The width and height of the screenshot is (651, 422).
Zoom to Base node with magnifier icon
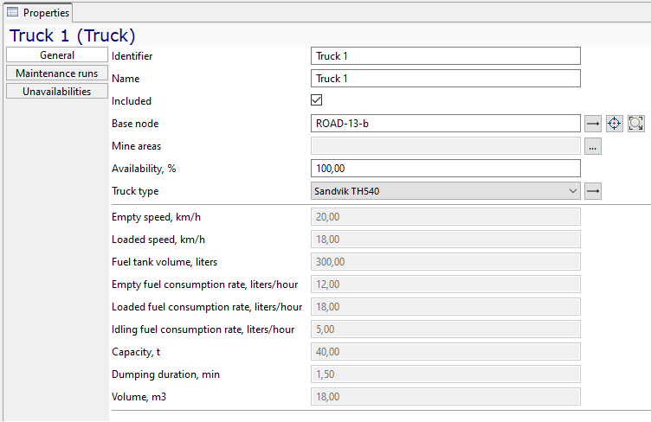tap(635, 124)
